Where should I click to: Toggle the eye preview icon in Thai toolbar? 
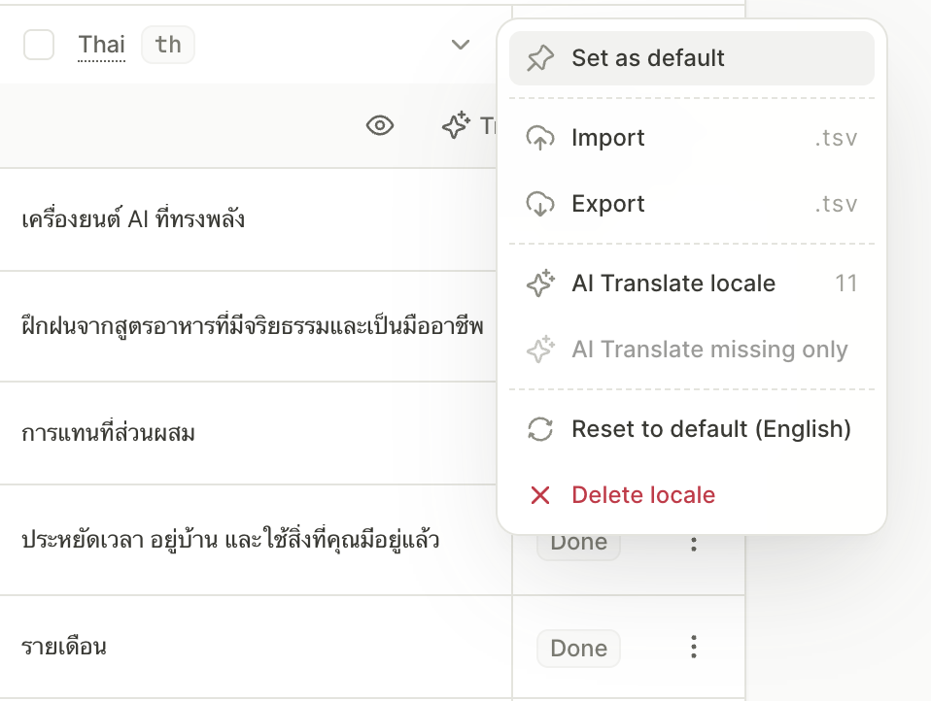pyautogui.click(x=380, y=125)
